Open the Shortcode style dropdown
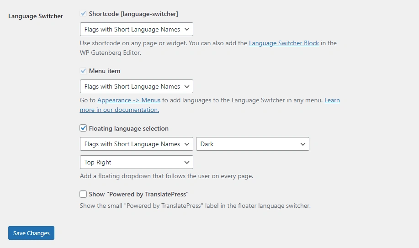The width and height of the screenshot is (419, 248). click(136, 29)
